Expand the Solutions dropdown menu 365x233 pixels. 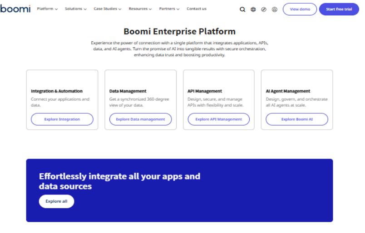pos(75,9)
